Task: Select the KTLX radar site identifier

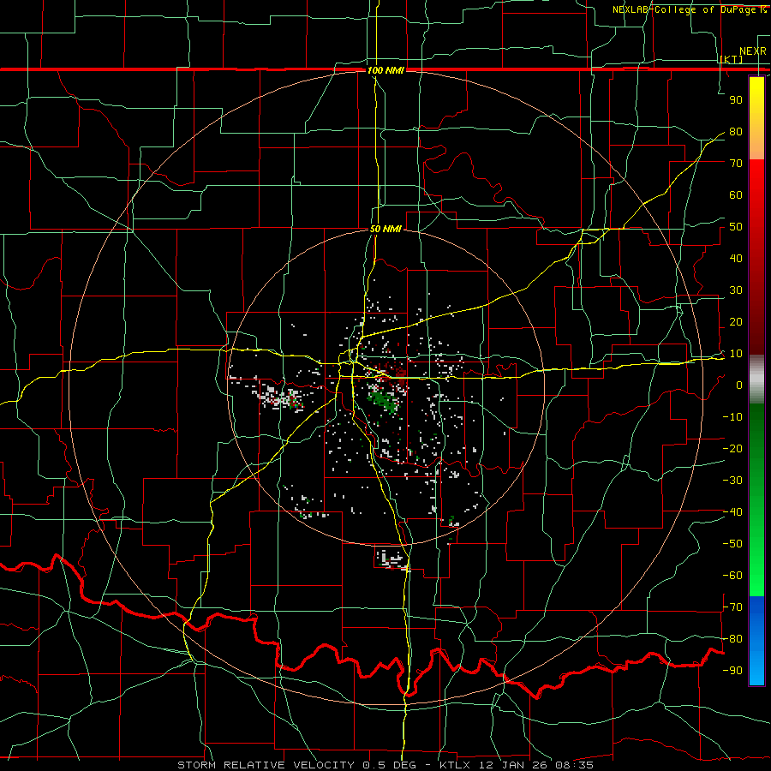Action: pos(457,765)
